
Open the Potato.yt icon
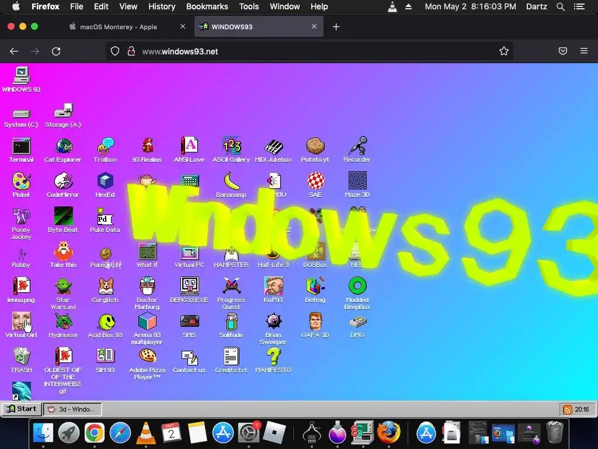pos(315,150)
